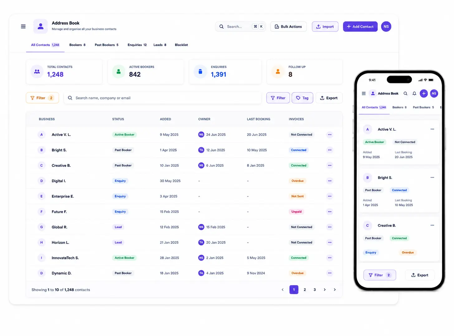Tap the search icon on the phone
This screenshot has height=336, width=454.
405,93
